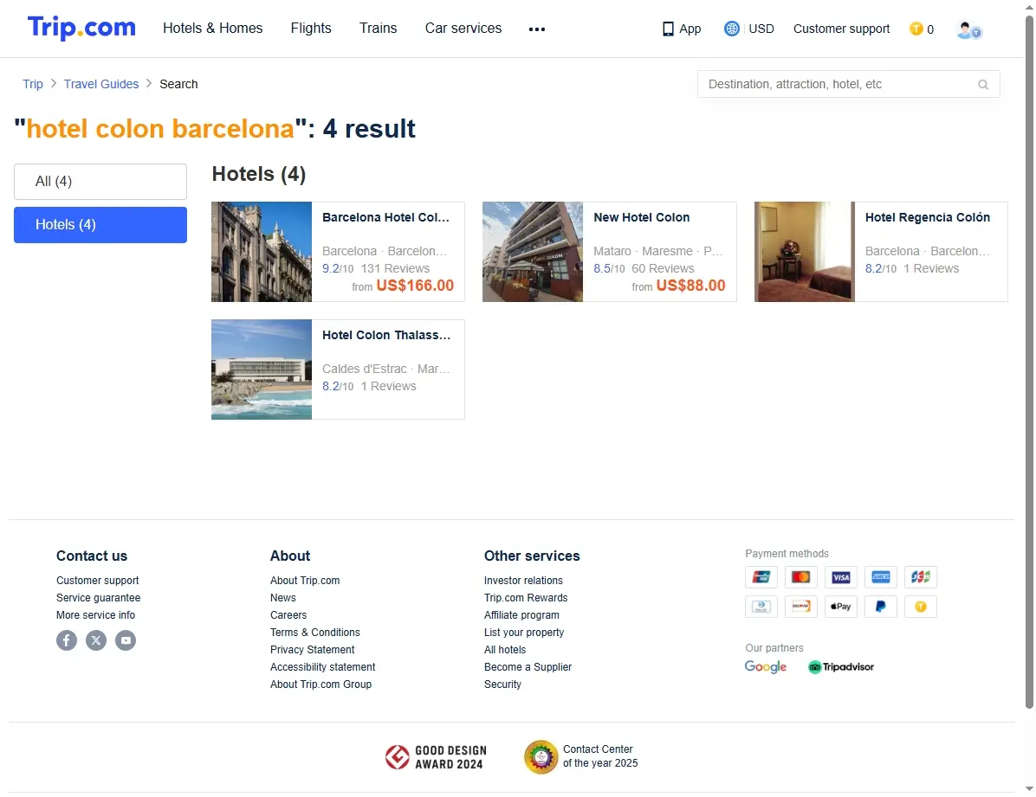The width and height of the screenshot is (1036, 797).
Task: Click the search magnifier icon
Action: pos(983,85)
